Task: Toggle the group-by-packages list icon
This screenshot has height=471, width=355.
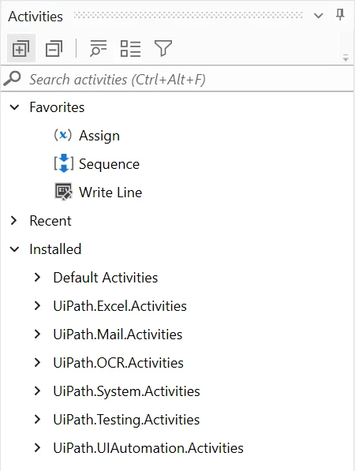Action: click(130, 48)
